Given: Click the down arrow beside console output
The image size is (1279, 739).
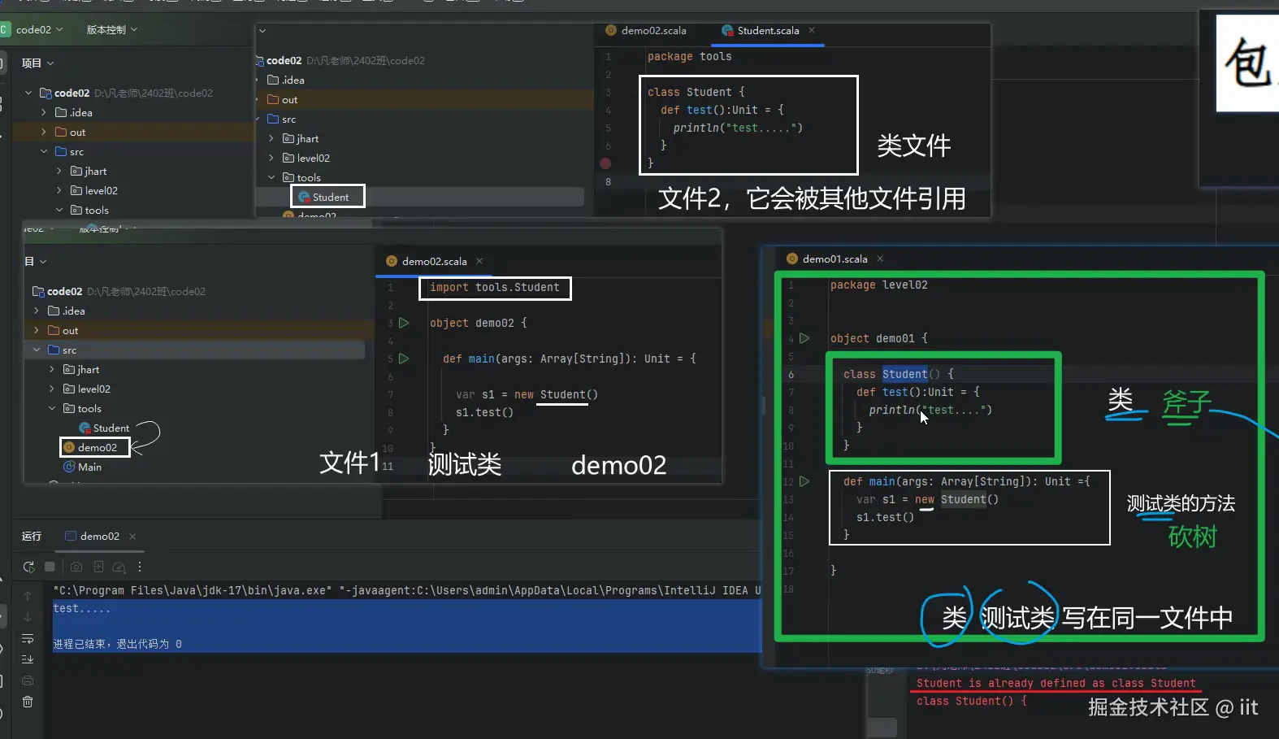Looking at the screenshot, I should click(x=28, y=617).
